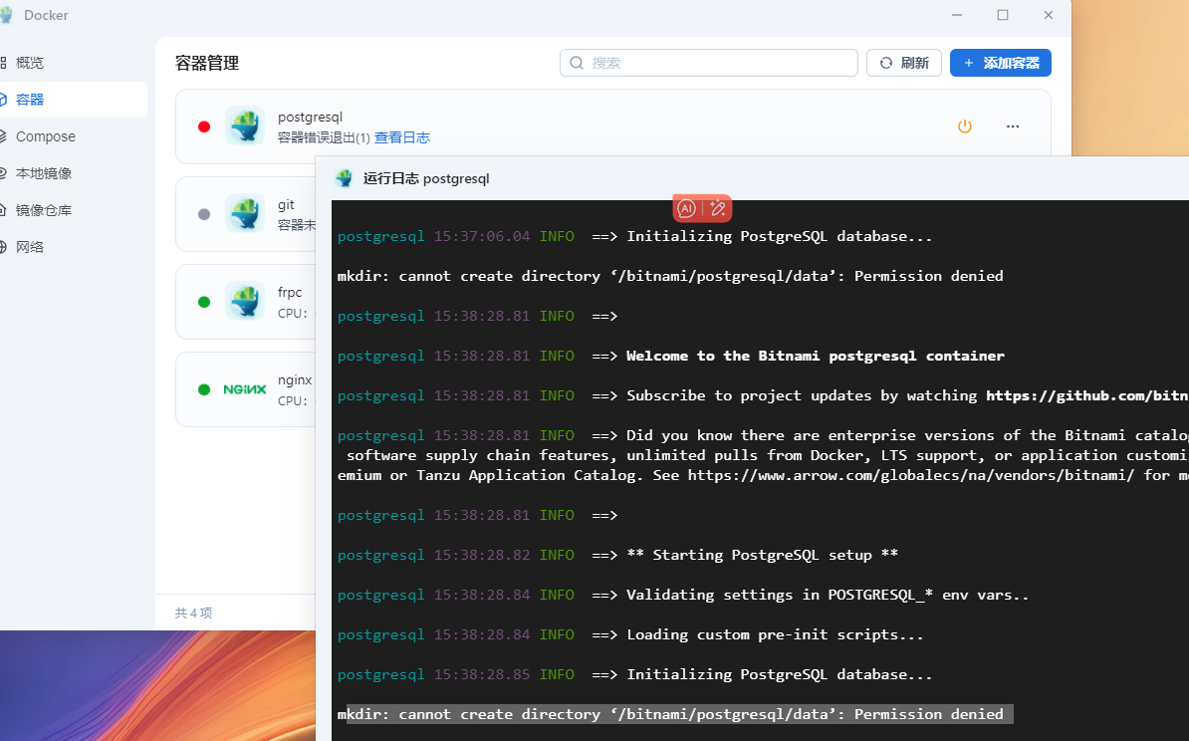Click the 'Loading custom pre-init scripts' log line

pos(775,634)
